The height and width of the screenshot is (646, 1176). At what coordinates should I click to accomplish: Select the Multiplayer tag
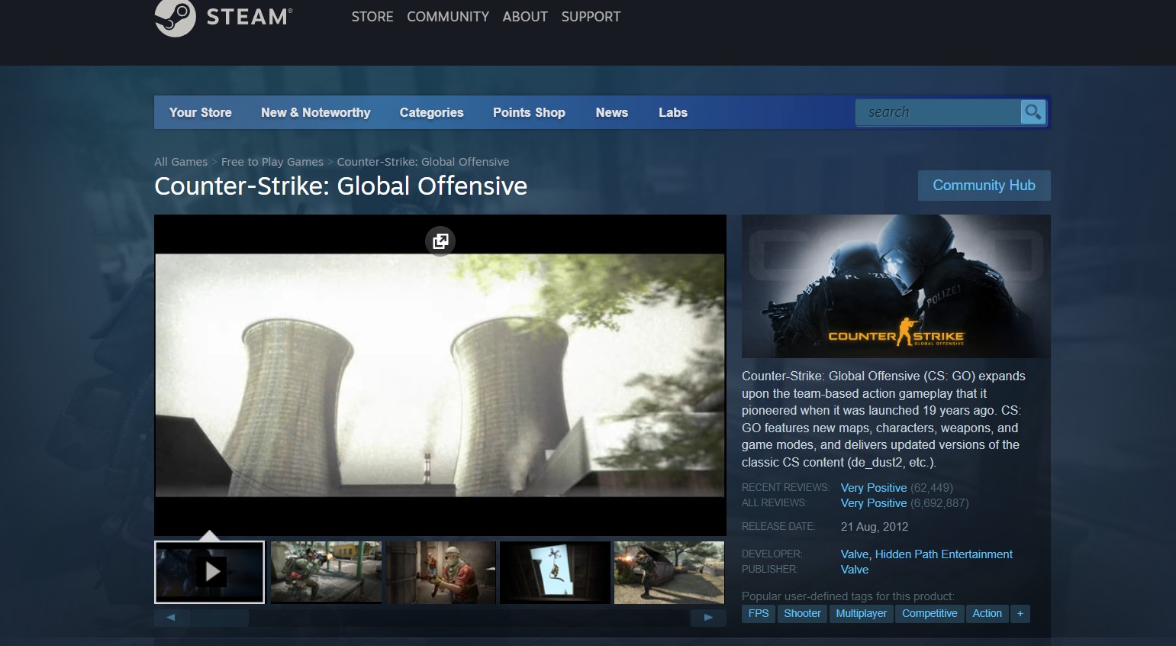[862, 613]
